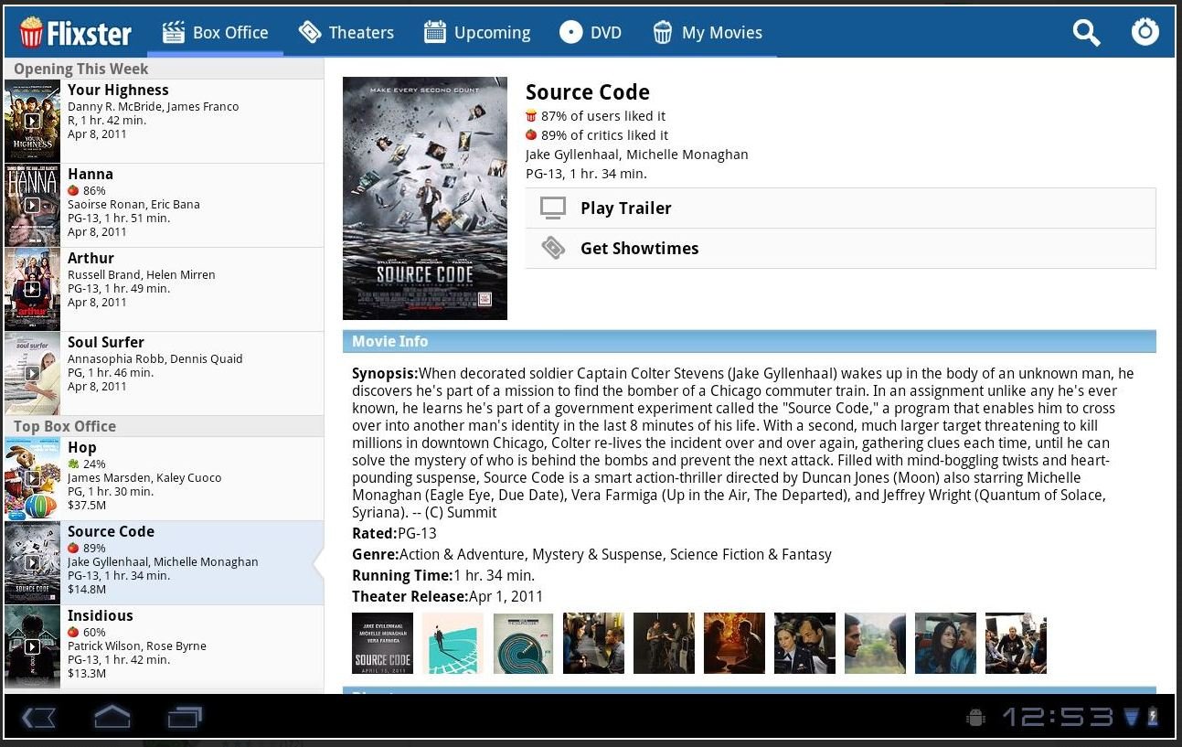Click the Top Box Office section header
Image resolution: width=1182 pixels, height=747 pixels.
coord(165,426)
